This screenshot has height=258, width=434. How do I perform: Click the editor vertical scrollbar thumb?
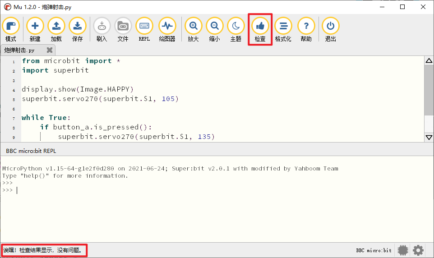click(429, 90)
